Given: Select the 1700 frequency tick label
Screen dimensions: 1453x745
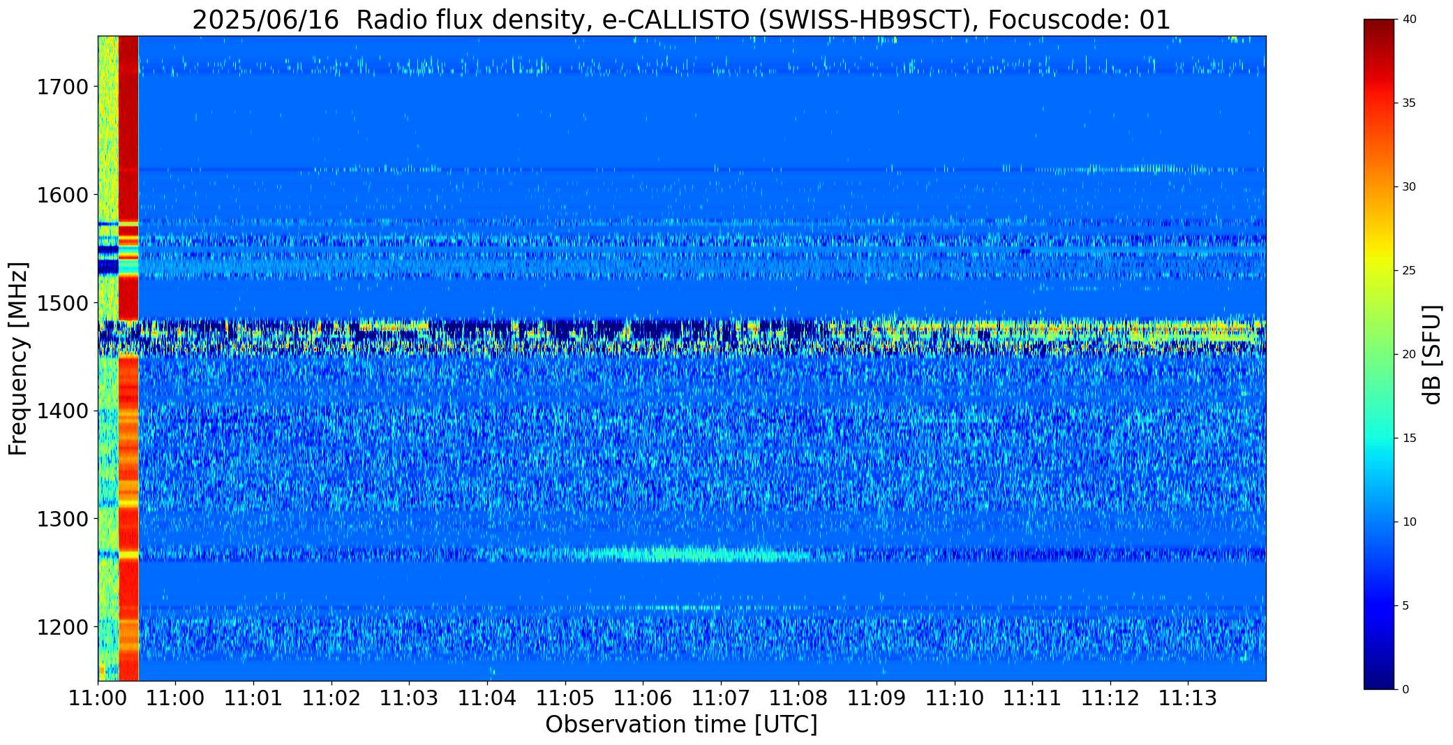Looking at the screenshot, I should (62, 87).
